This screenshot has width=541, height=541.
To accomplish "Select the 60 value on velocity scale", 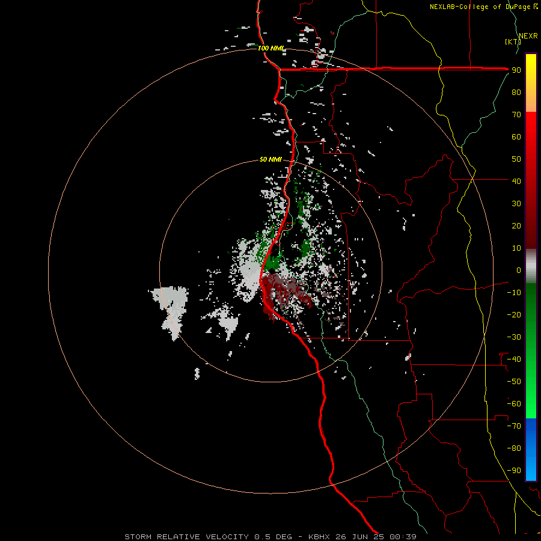I will (516, 137).
